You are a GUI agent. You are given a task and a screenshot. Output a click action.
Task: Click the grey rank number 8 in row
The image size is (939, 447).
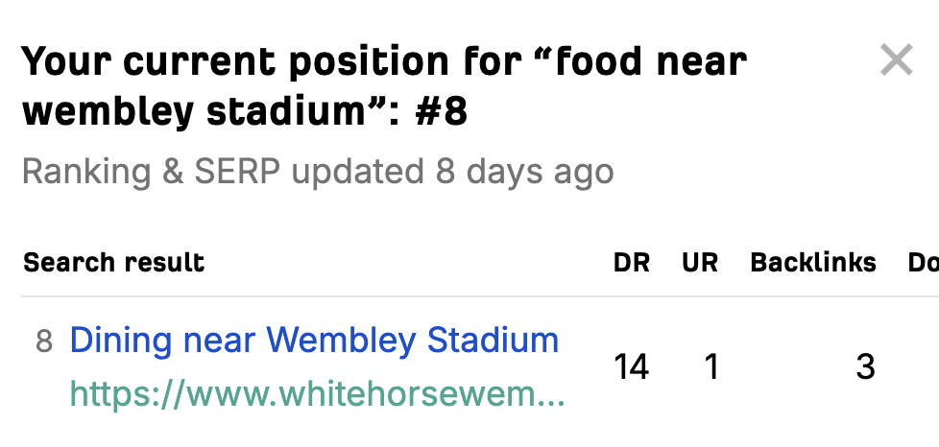[x=44, y=341]
